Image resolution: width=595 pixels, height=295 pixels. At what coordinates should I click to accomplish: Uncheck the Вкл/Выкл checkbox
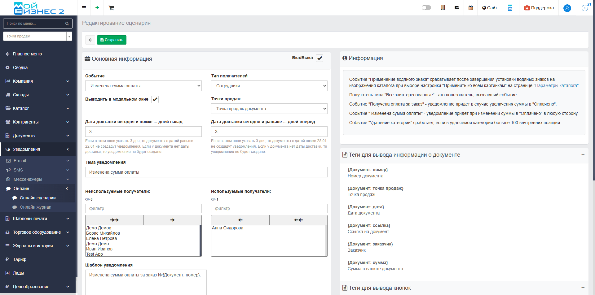(320, 58)
